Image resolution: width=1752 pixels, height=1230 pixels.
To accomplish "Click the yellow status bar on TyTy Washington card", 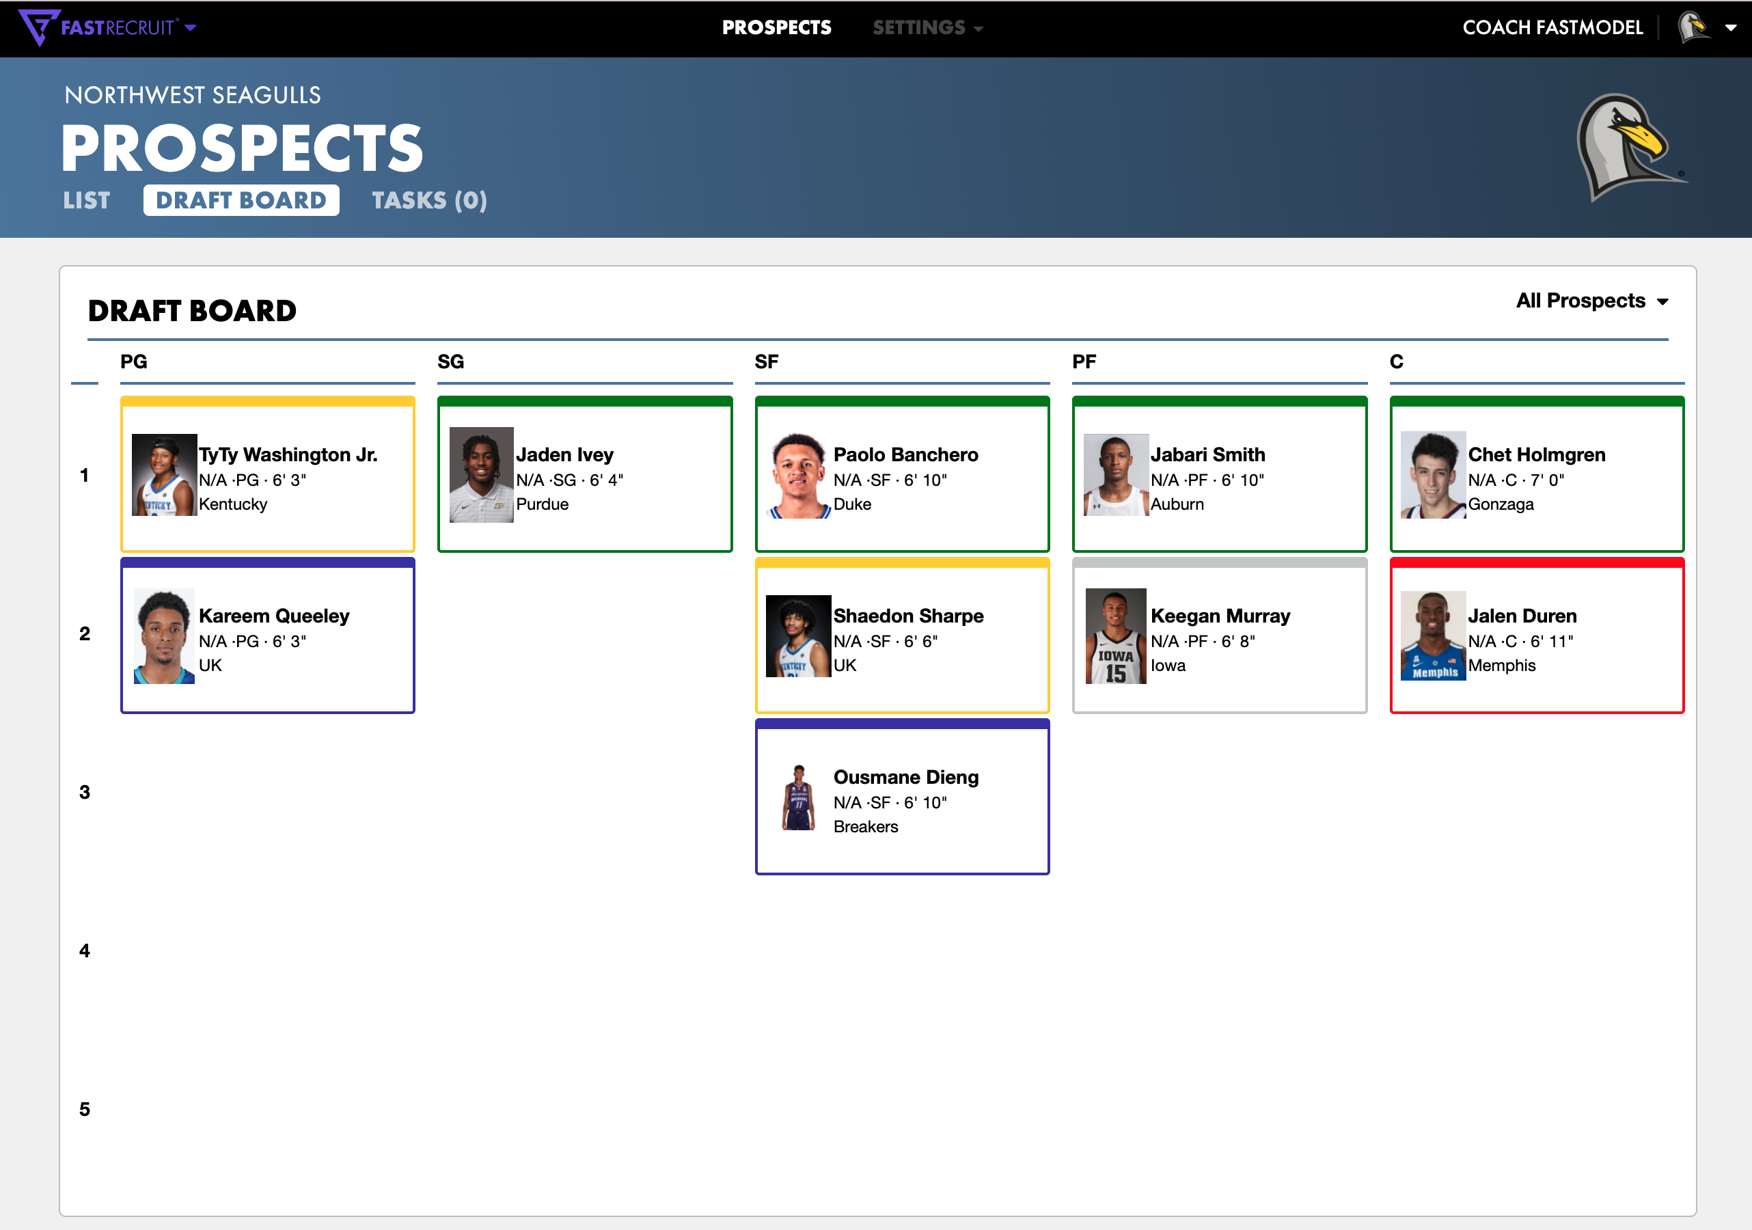I will coord(268,401).
